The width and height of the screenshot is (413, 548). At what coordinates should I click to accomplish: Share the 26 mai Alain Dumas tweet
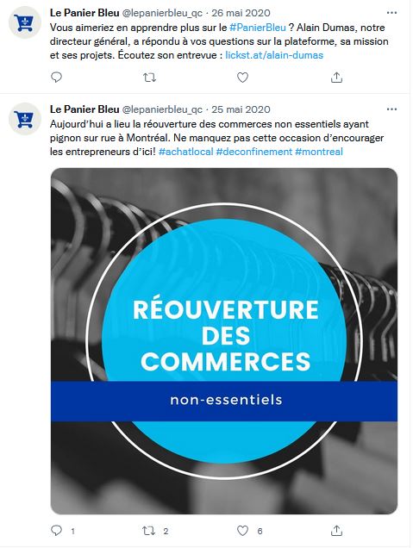click(x=336, y=78)
